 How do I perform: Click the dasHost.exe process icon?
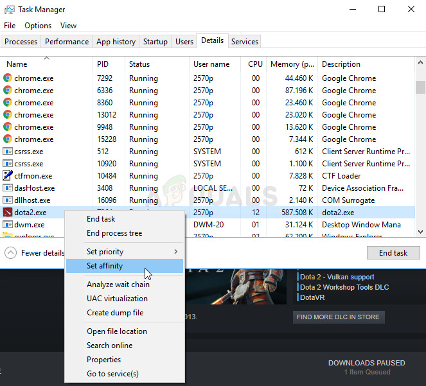tap(8, 188)
